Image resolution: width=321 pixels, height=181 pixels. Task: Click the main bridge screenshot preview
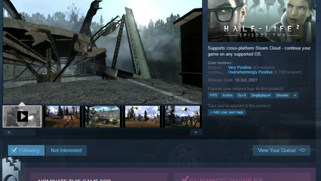point(103,52)
